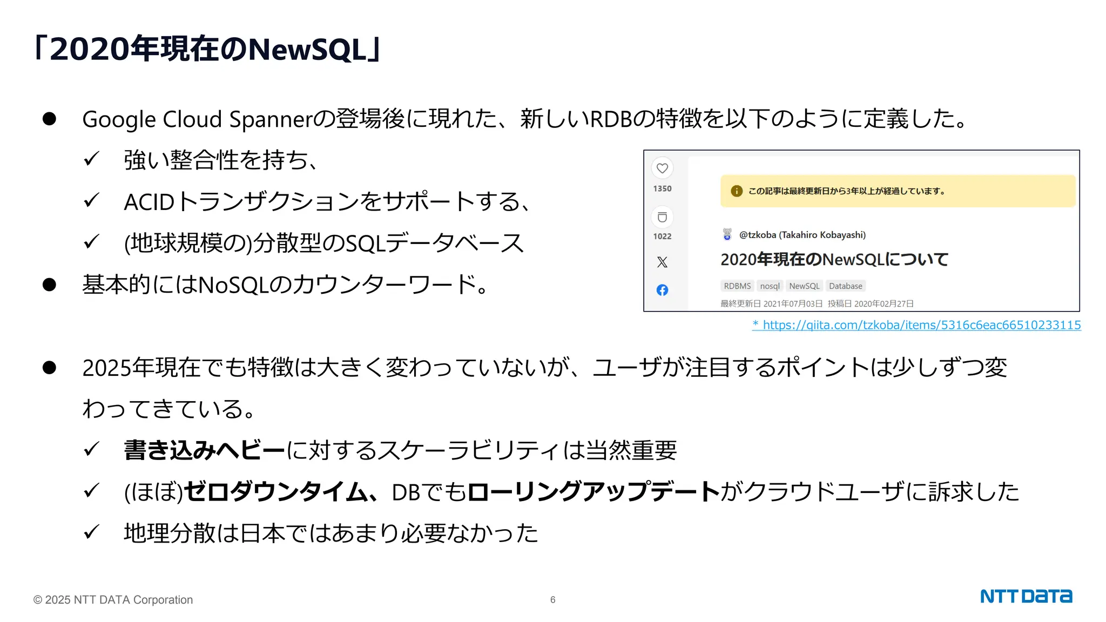Click the slide title 「2020年現在のNewSQL」

208,49
